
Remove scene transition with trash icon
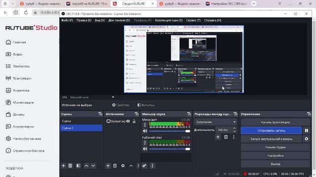pos(226,137)
